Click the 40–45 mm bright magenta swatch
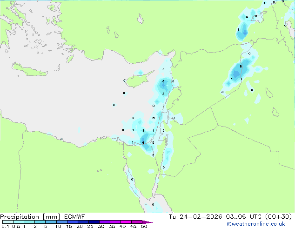The image size is (295, 228). coord(126,222)
